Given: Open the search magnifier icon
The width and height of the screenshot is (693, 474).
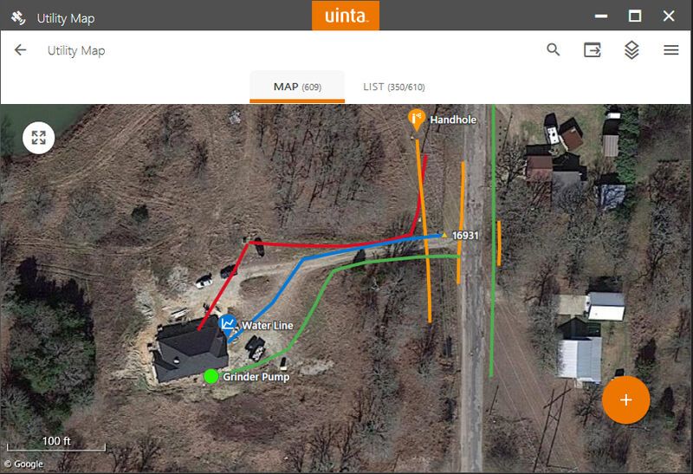Looking at the screenshot, I should coord(553,49).
